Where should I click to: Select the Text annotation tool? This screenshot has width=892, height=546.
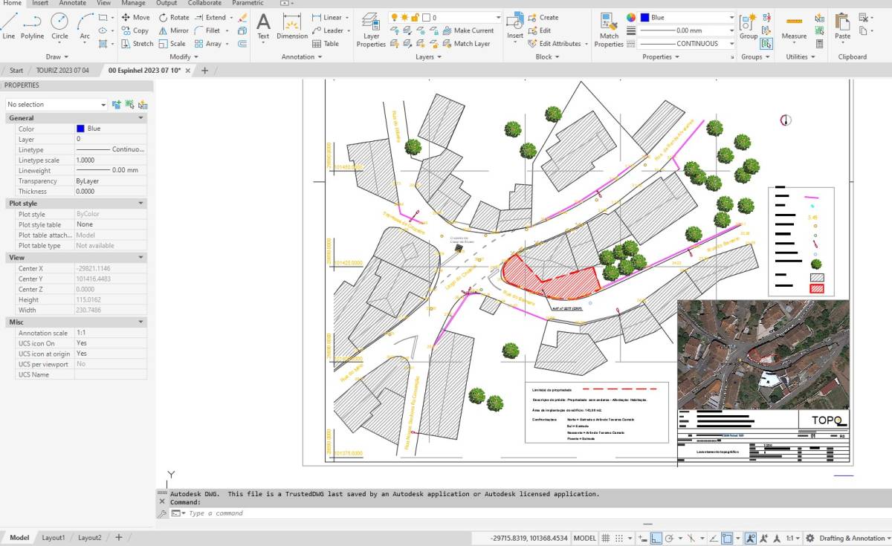[x=263, y=26]
